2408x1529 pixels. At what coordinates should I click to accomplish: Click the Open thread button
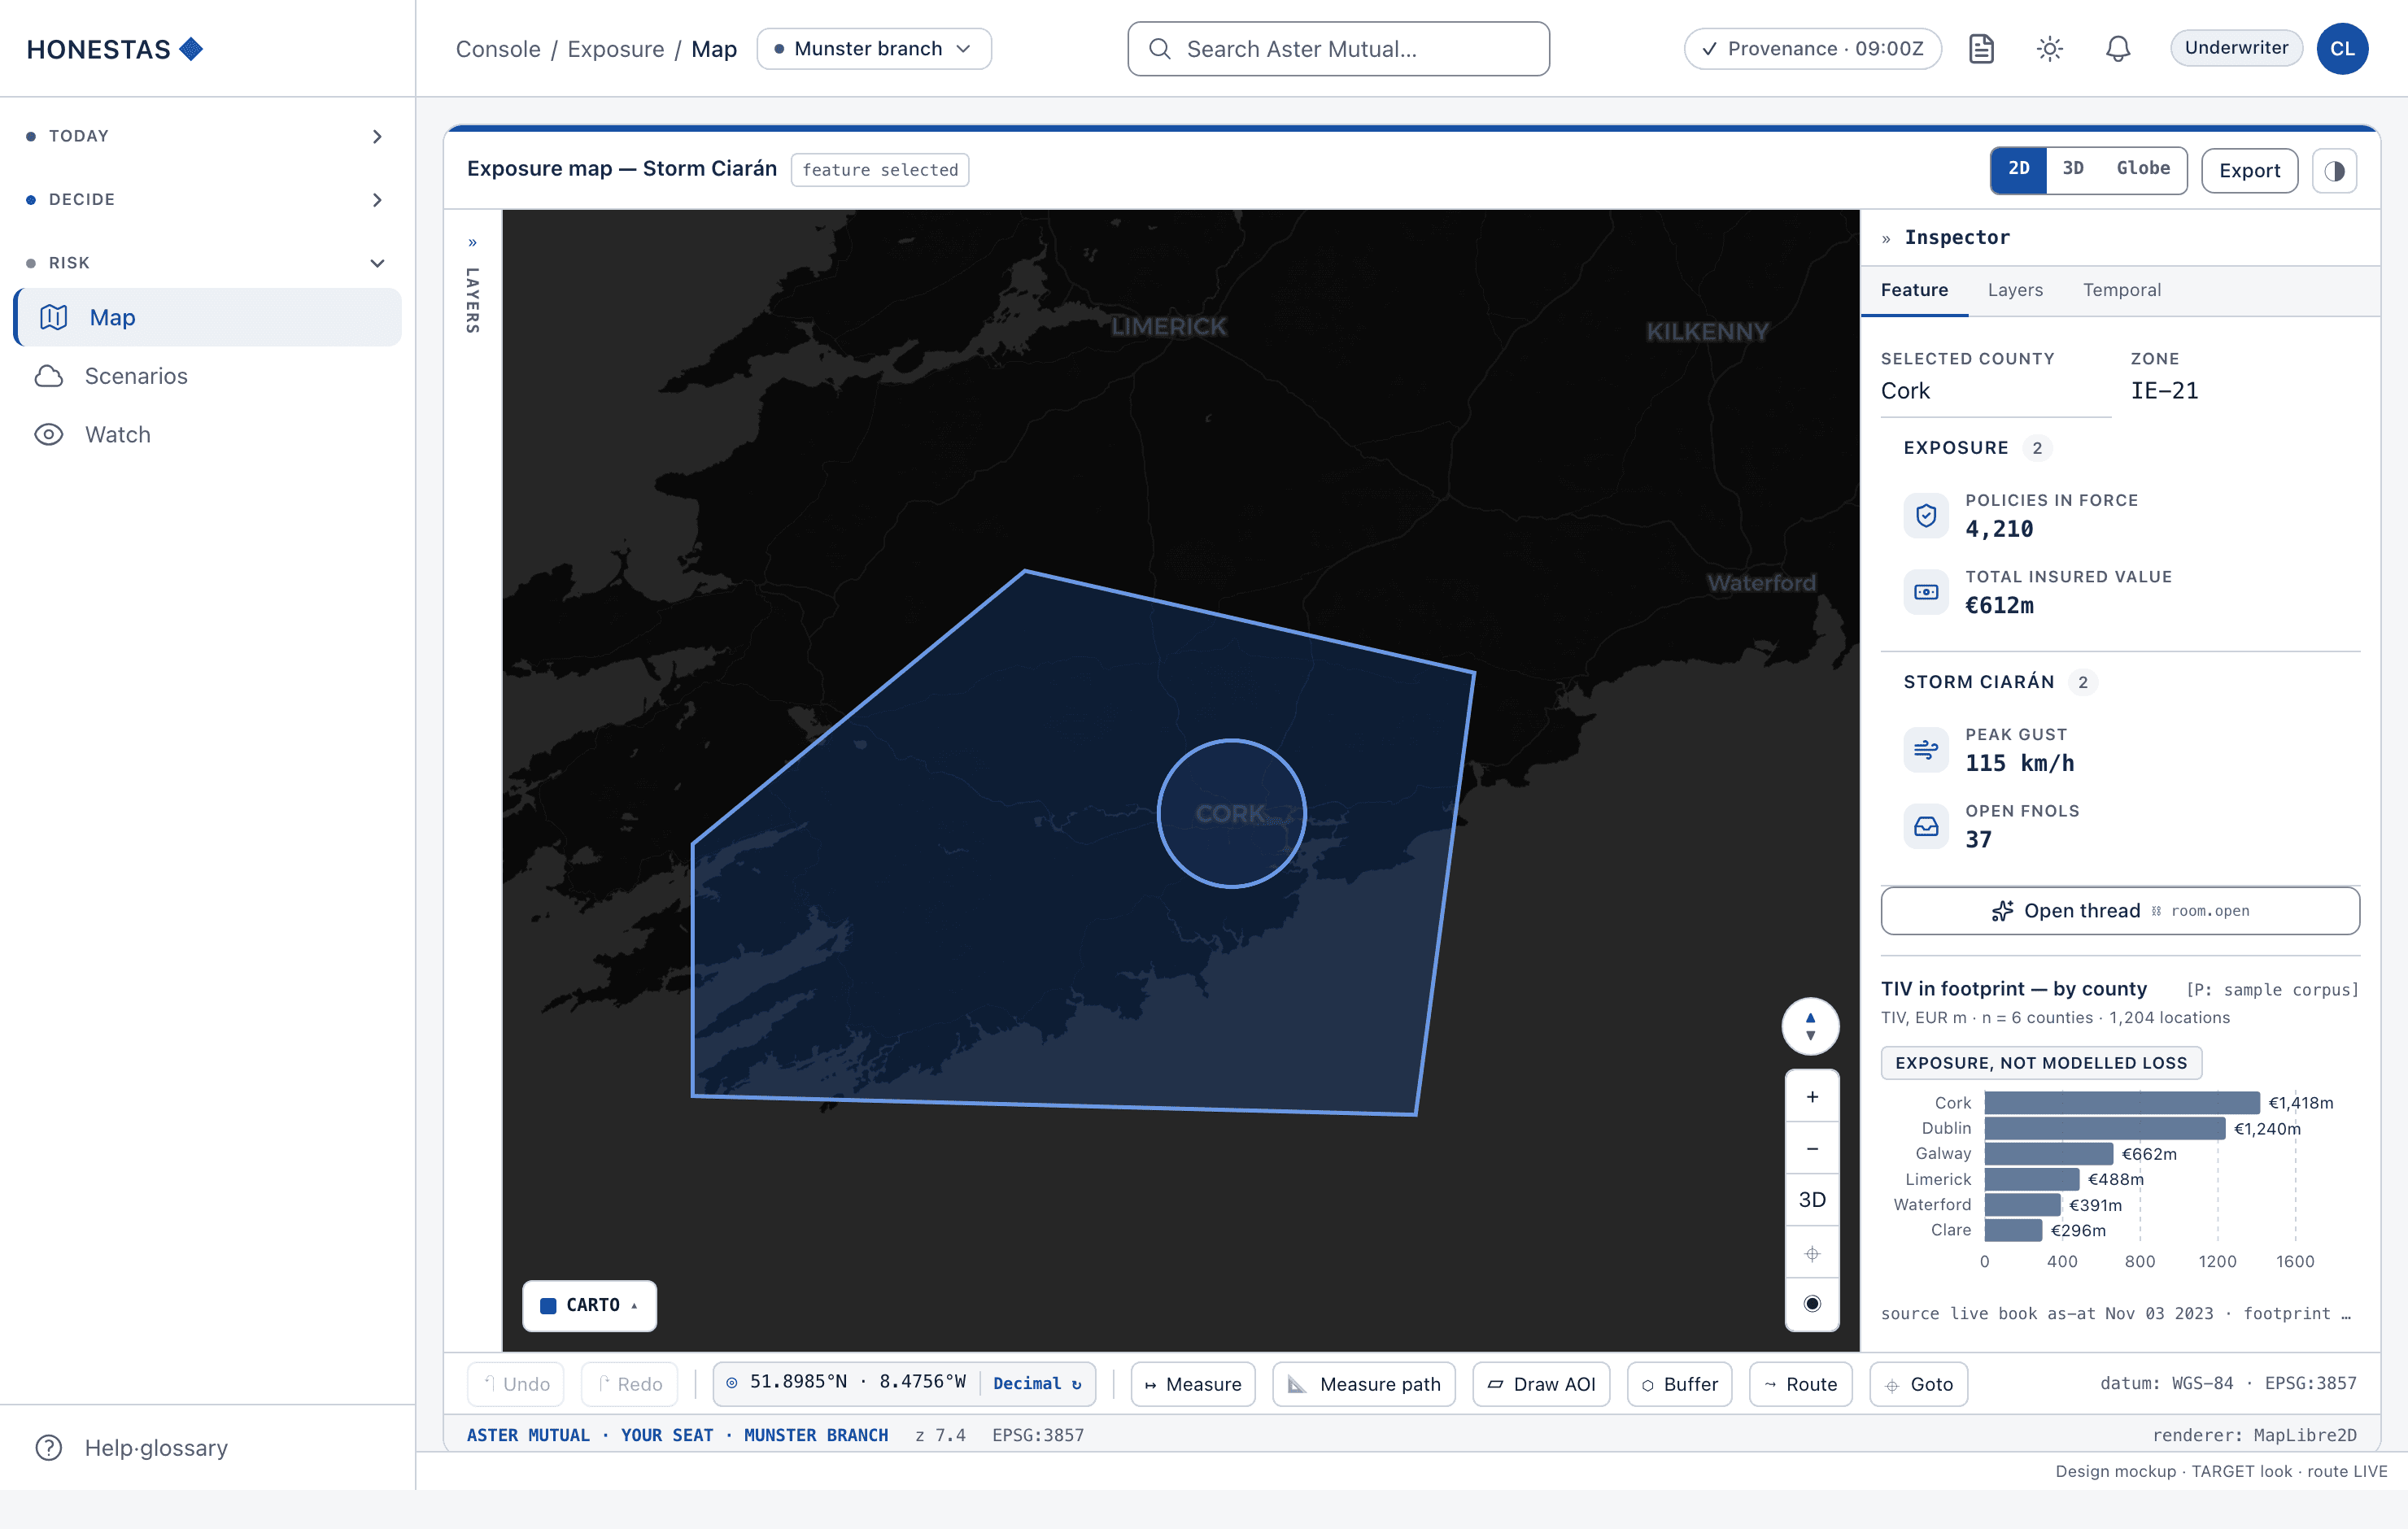(2119, 911)
